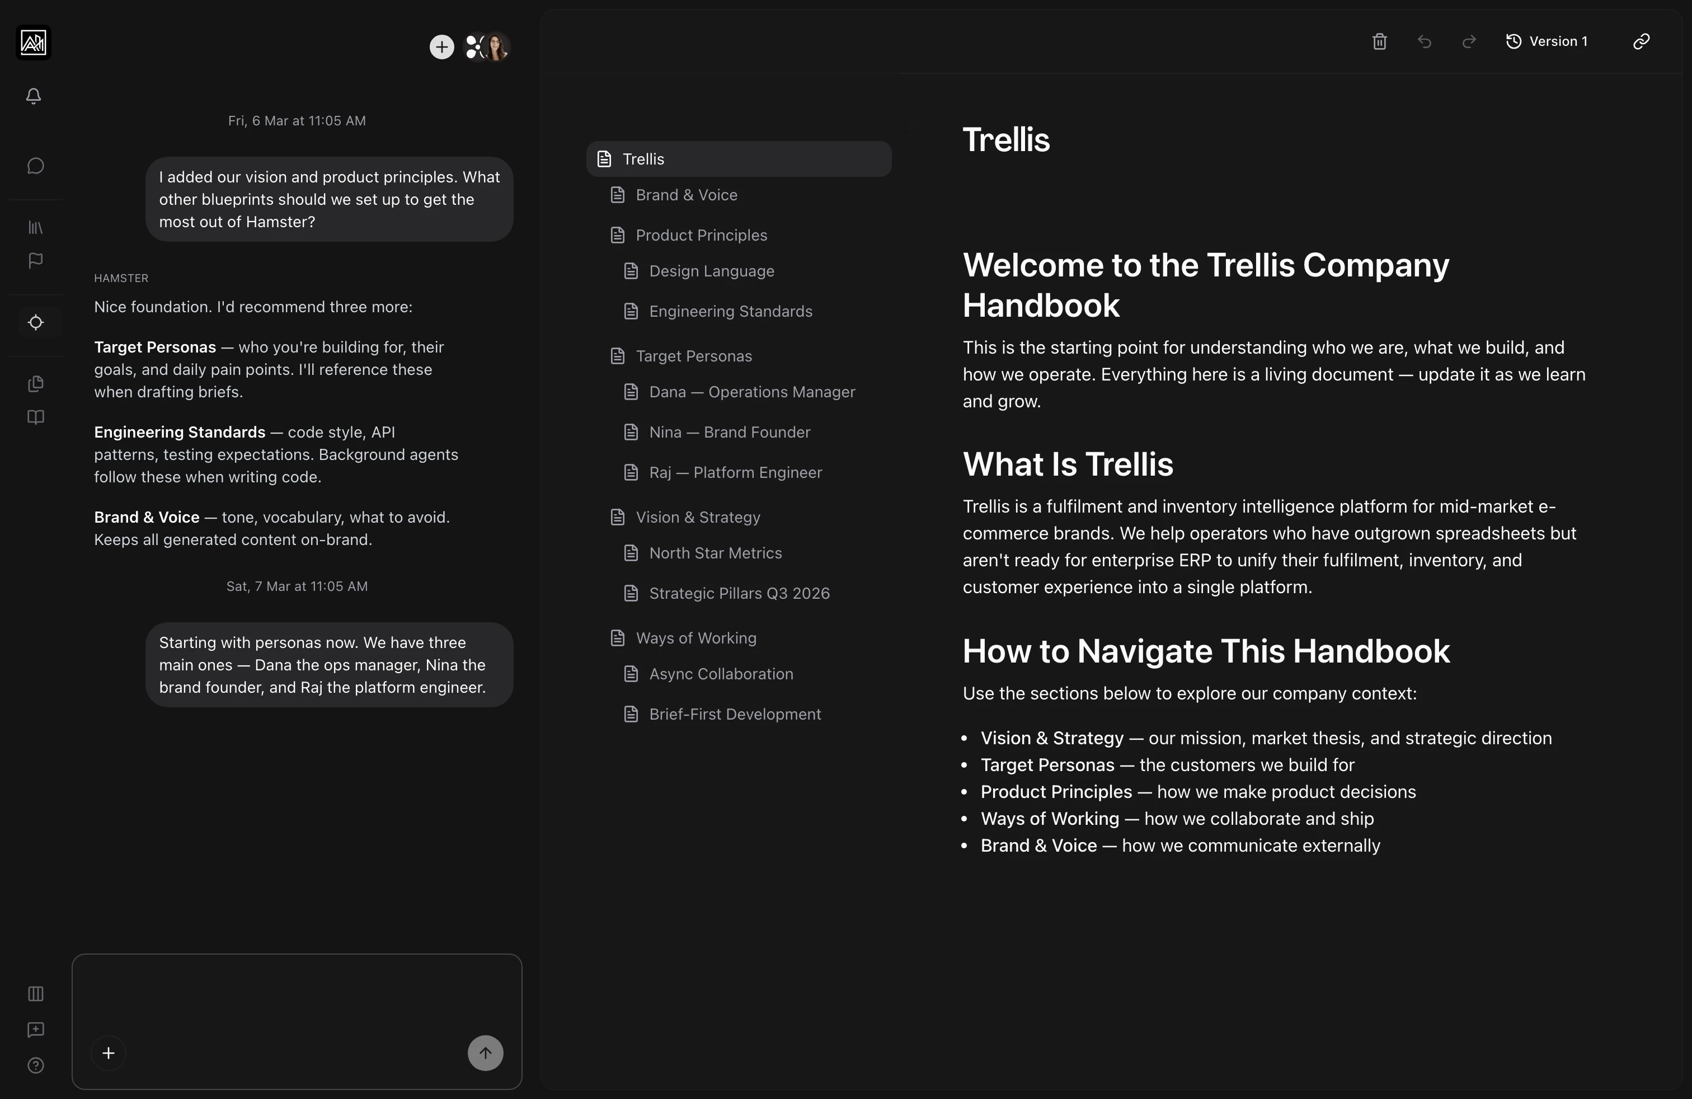The height and width of the screenshot is (1099, 1692).
Task: Click the notifications bell icon
Action: click(34, 95)
